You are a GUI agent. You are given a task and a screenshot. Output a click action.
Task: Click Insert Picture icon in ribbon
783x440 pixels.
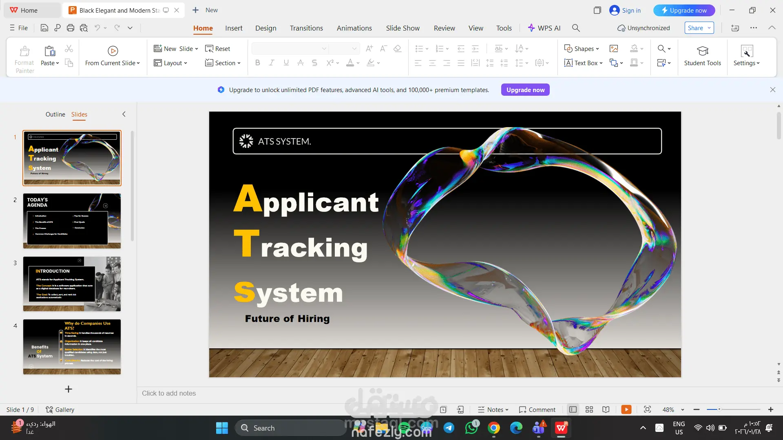[613, 49]
